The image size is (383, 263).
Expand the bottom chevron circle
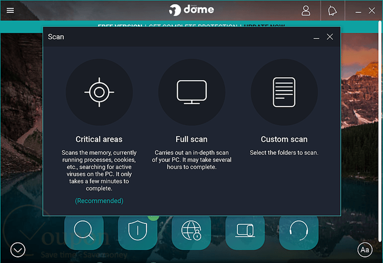tap(17, 250)
